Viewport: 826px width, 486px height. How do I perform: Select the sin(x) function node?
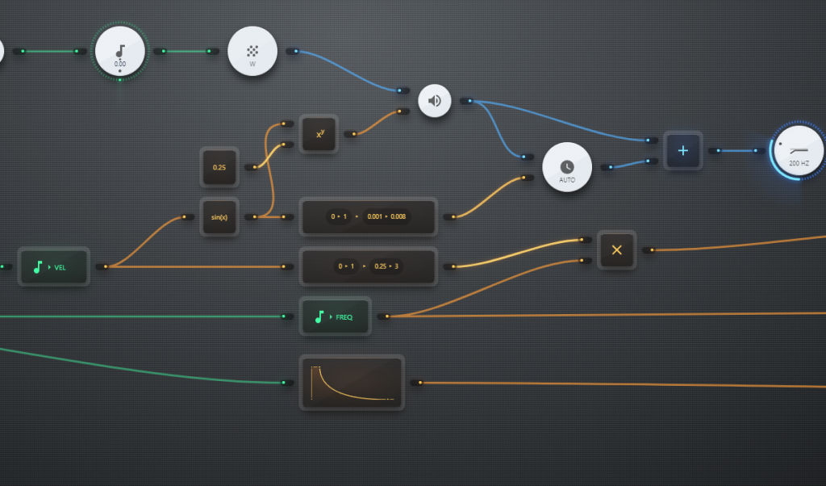pos(219,216)
